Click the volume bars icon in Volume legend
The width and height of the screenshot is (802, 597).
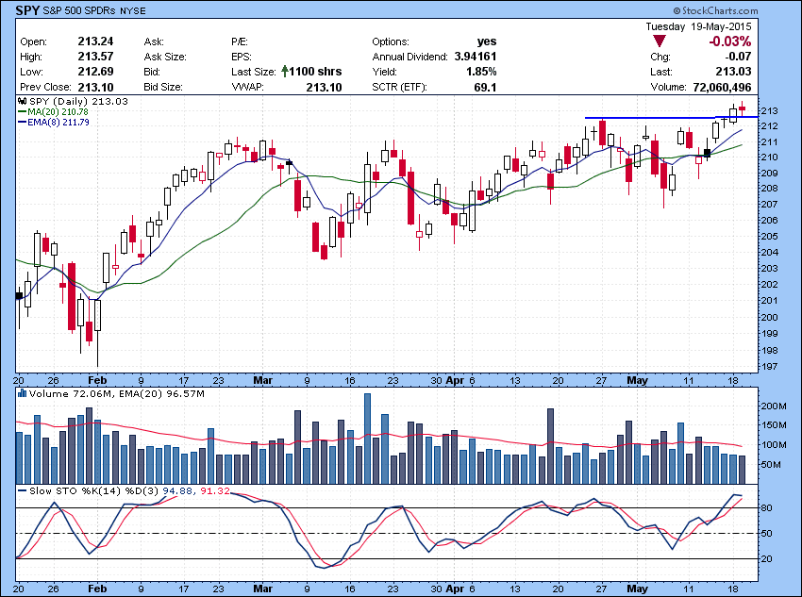coord(22,393)
